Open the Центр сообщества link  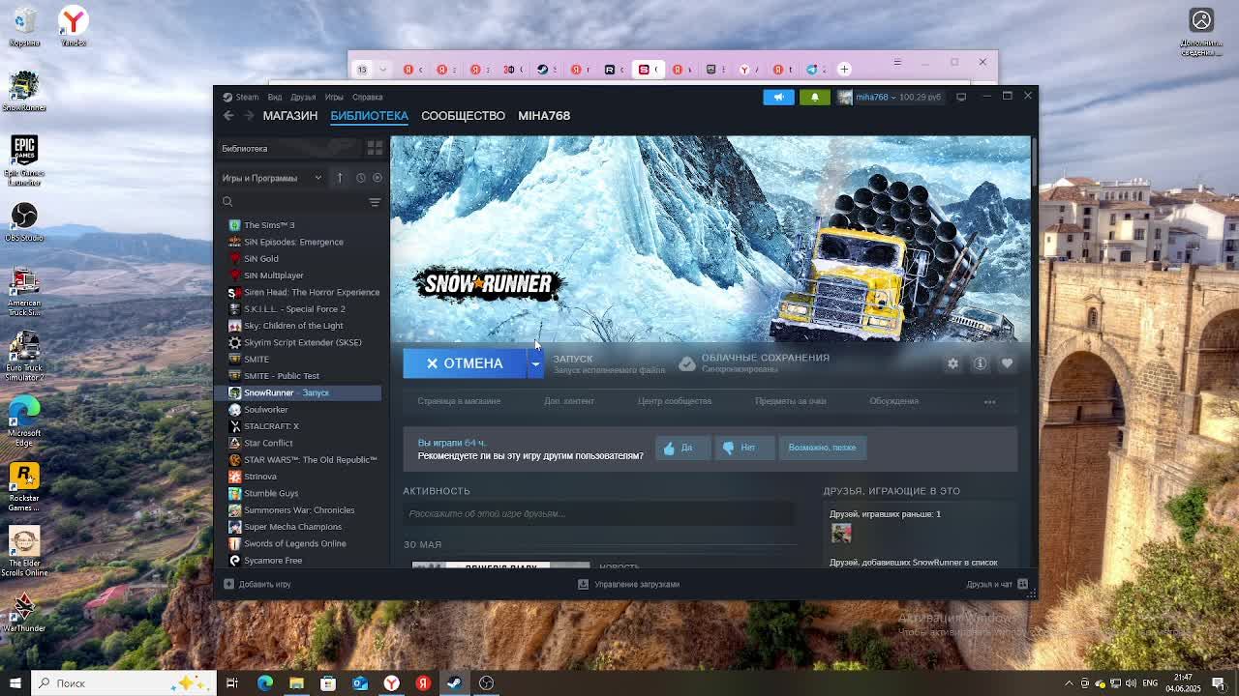[x=675, y=401]
